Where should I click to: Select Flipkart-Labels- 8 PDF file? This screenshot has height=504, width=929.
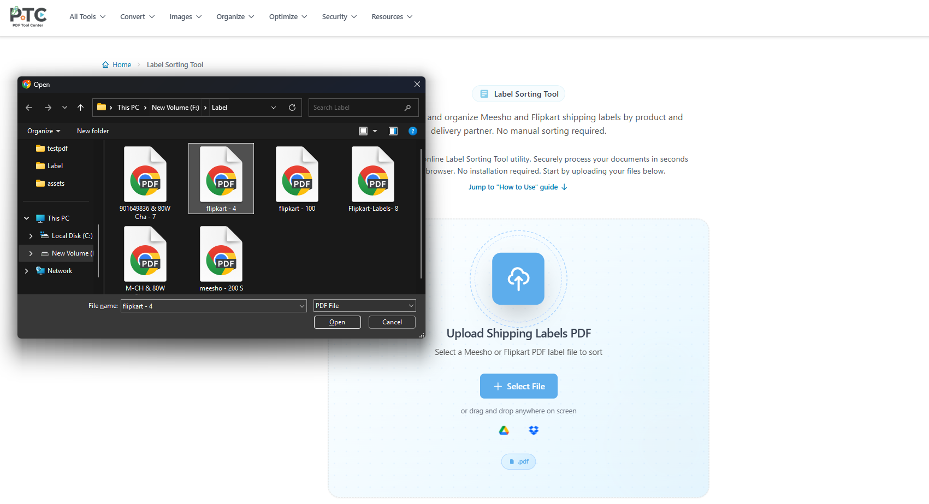coord(373,179)
